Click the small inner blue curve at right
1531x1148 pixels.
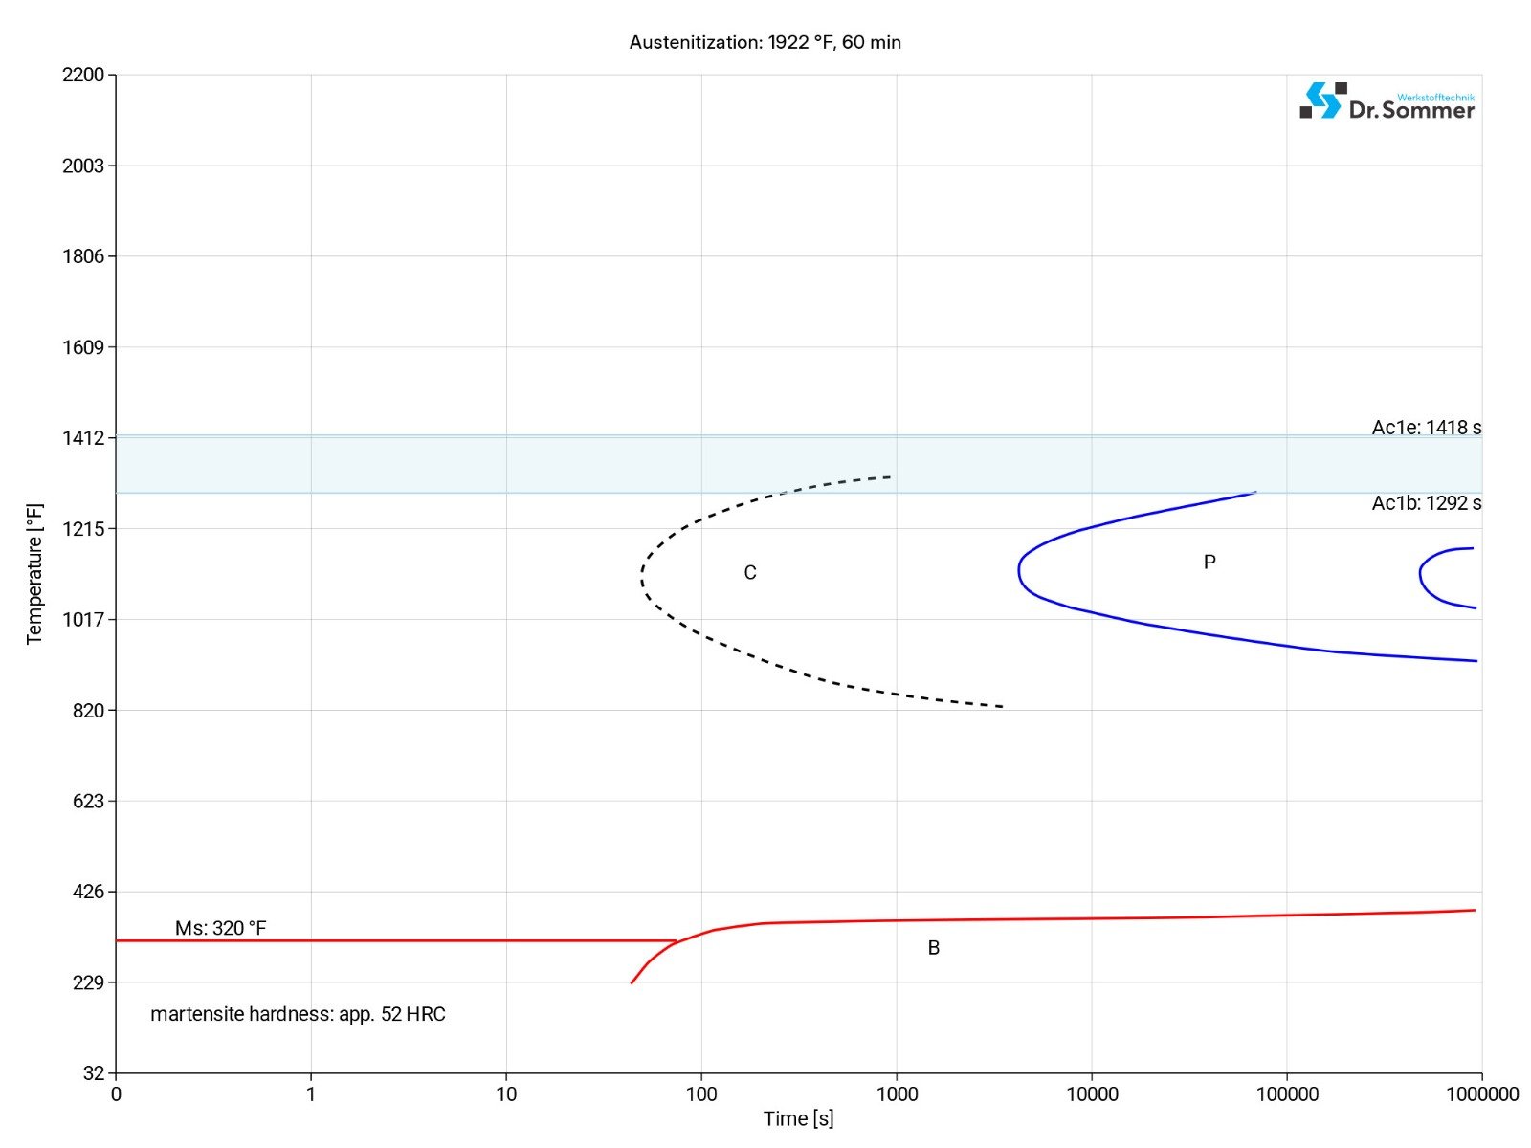(x=1421, y=574)
